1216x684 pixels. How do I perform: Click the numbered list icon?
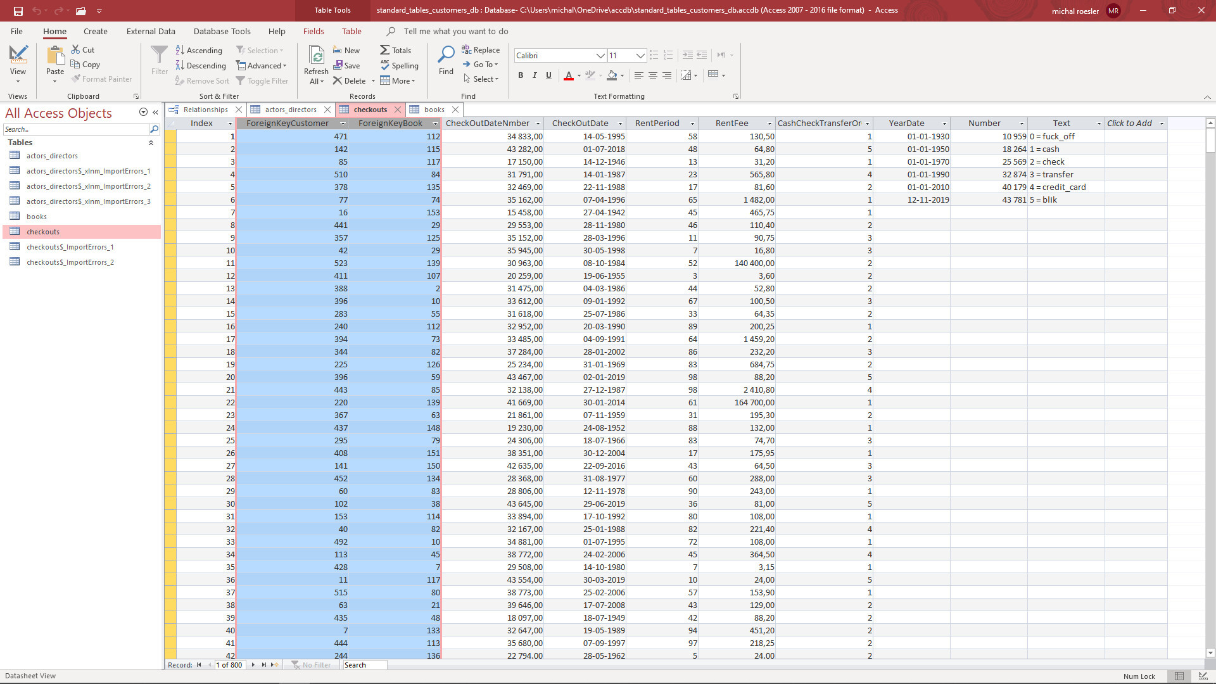[x=668, y=55]
